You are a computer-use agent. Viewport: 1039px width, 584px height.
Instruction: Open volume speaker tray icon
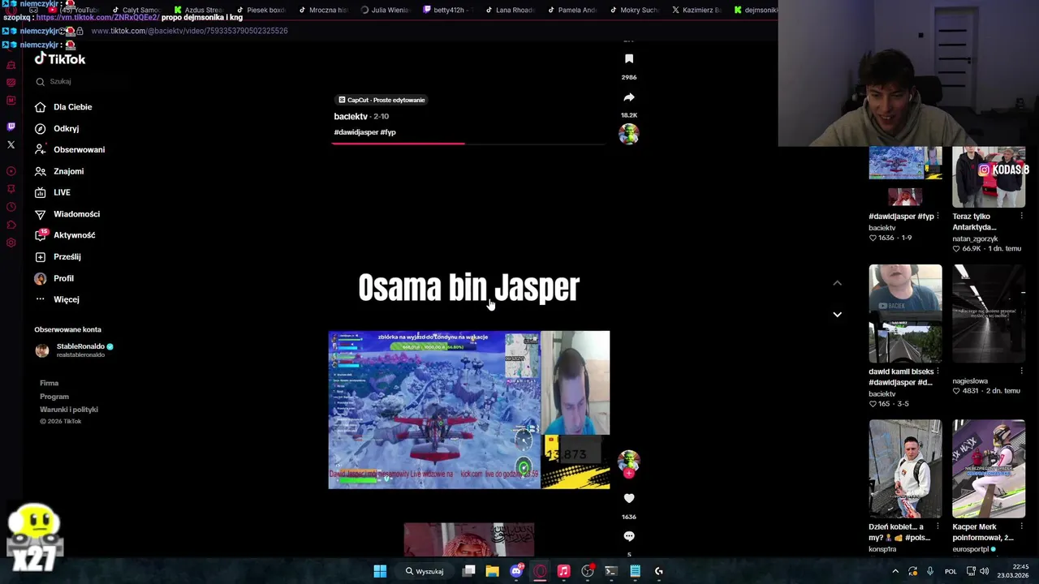click(x=984, y=571)
